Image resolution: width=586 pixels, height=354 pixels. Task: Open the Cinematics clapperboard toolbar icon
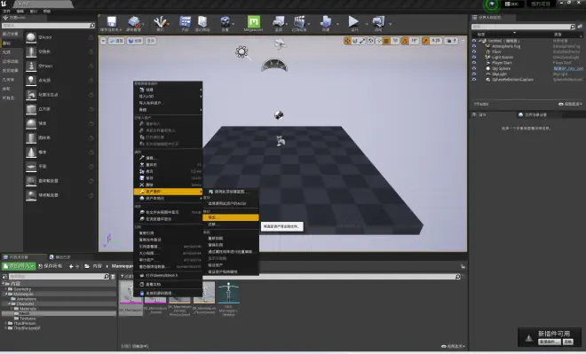pos(299,23)
